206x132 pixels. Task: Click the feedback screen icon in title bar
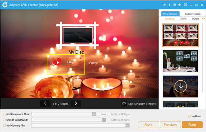pos(186,5)
